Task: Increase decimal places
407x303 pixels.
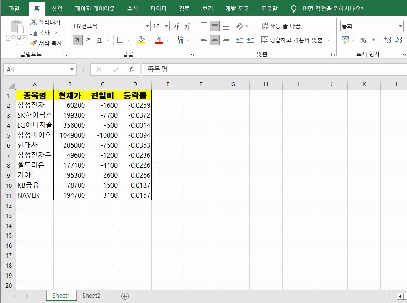Action: [387, 40]
